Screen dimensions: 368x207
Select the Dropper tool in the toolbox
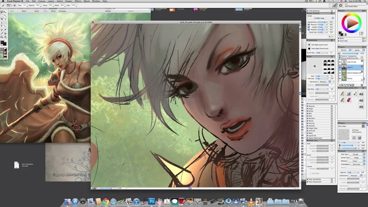pyautogui.click(x=1, y=34)
